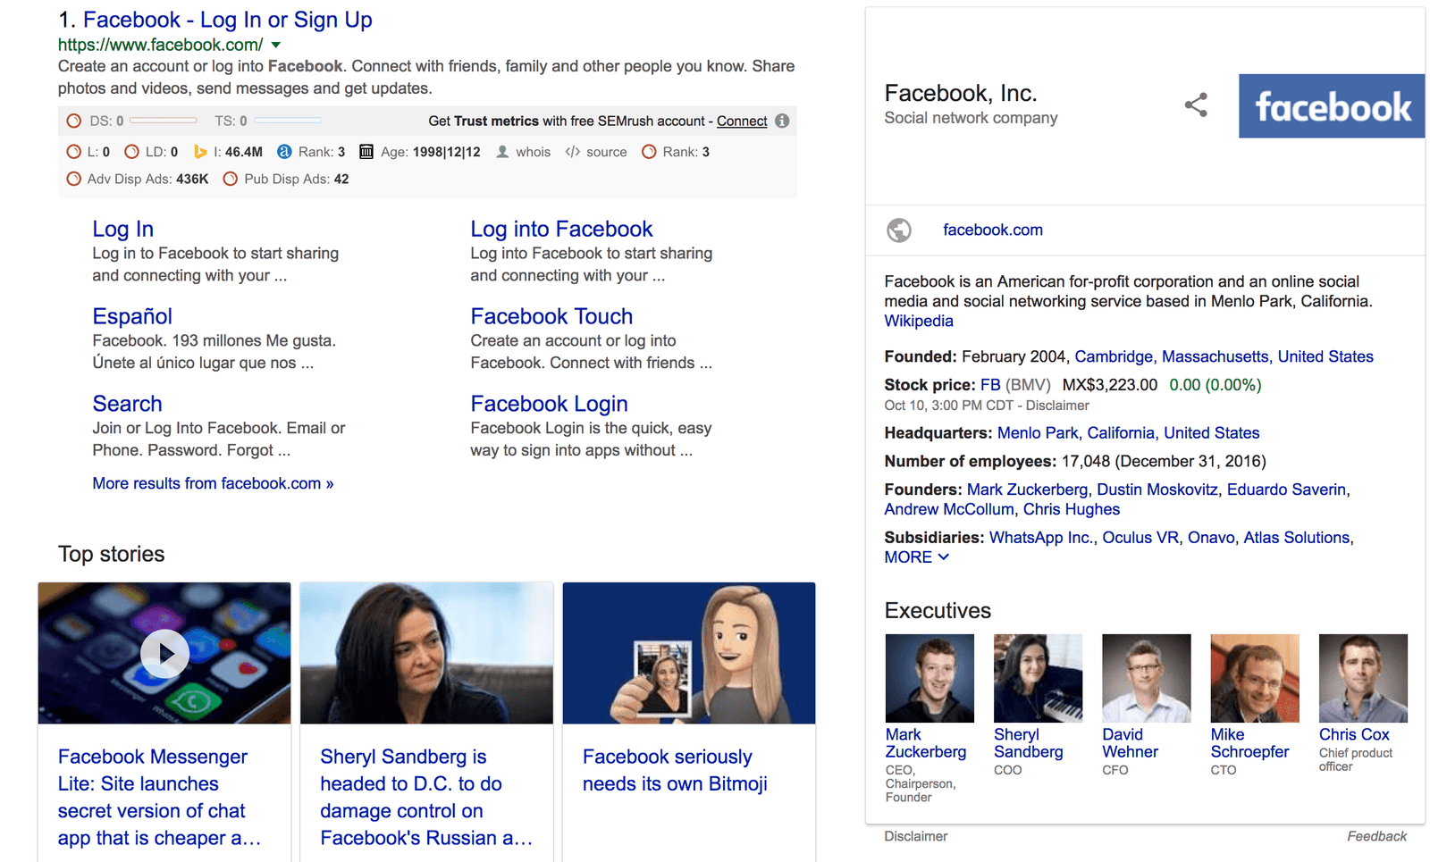Click 'More results from facebook.com'

[213, 483]
